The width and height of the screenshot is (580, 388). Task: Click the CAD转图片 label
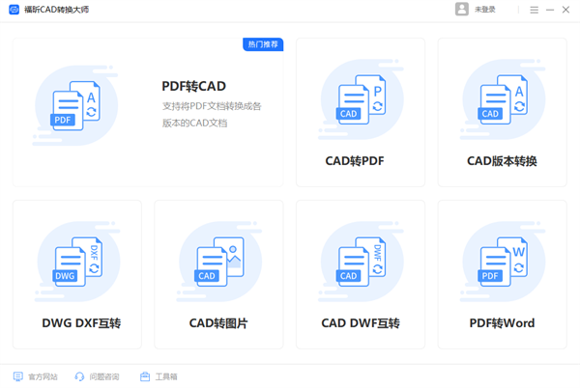(x=218, y=323)
